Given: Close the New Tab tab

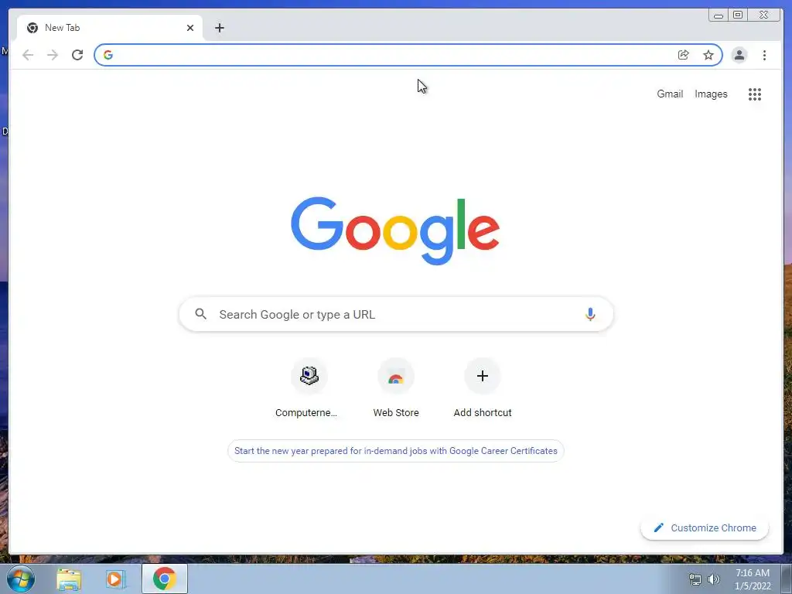Looking at the screenshot, I should 190,28.
